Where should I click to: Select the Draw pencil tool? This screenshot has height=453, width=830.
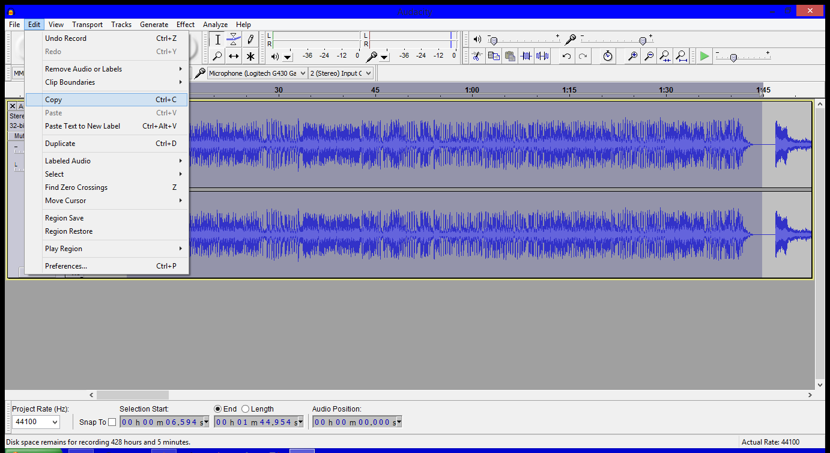pos(250,40)
